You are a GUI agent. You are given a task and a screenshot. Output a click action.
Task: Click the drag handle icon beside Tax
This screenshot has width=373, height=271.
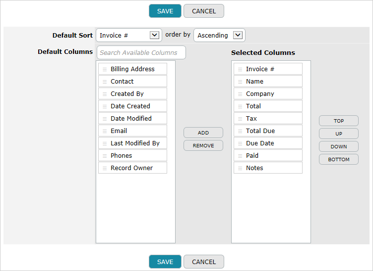240,119
